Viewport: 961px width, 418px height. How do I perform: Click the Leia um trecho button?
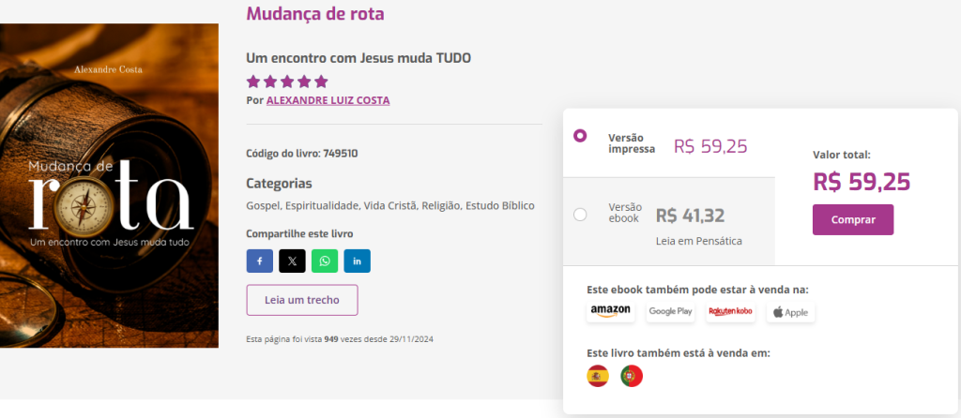[301, 300]
